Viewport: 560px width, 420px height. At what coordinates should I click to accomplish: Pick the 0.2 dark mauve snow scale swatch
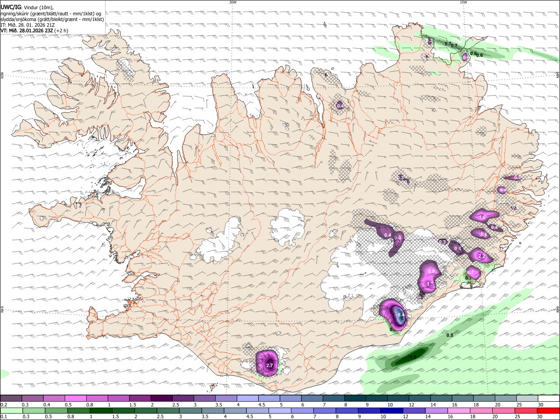click(x=11, y=398)
